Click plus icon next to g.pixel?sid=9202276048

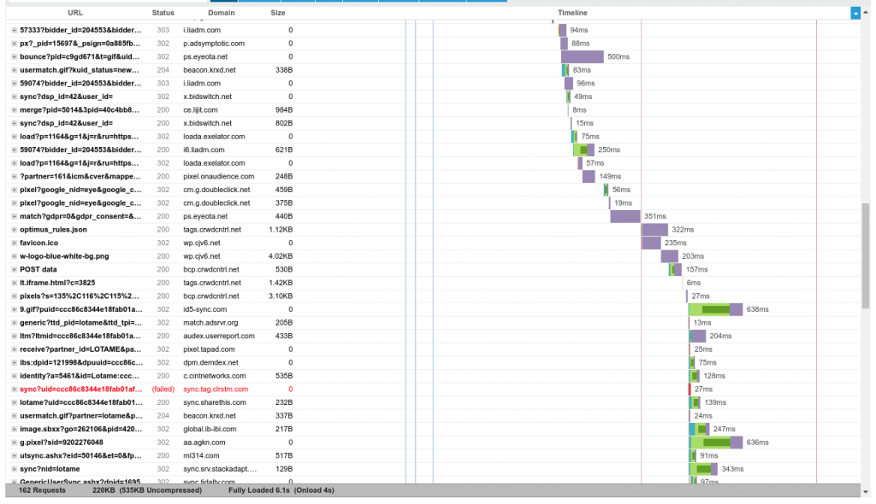coord(14,442)
